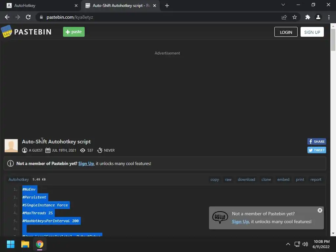
Task: Share this page from address bar
Action: point(284,17)
